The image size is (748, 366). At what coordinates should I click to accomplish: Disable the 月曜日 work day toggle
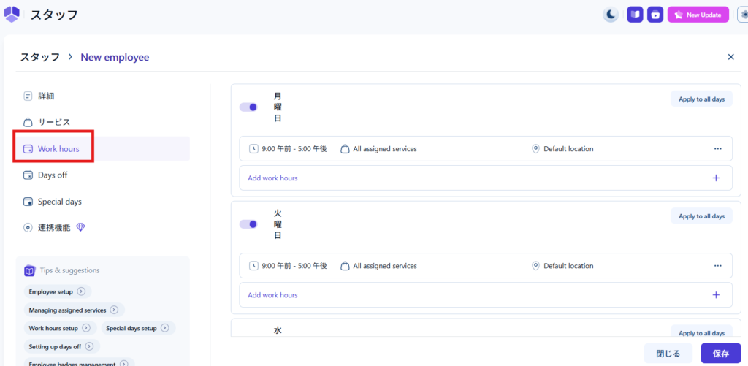[x=248, y=107]
